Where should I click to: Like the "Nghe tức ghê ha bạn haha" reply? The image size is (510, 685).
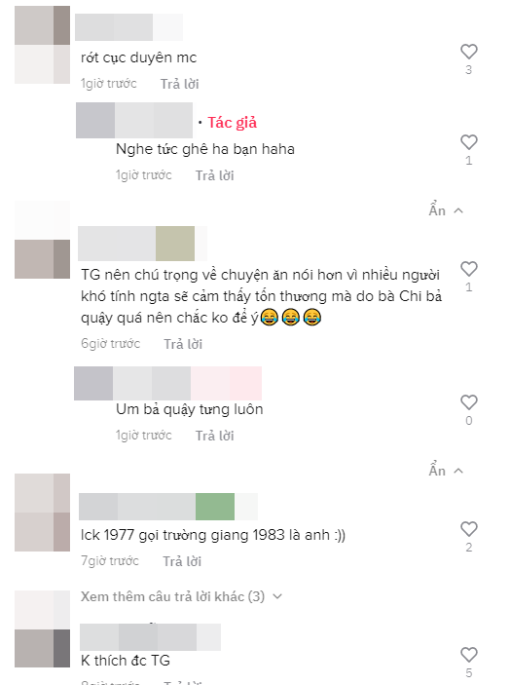[x=468, y=142]
